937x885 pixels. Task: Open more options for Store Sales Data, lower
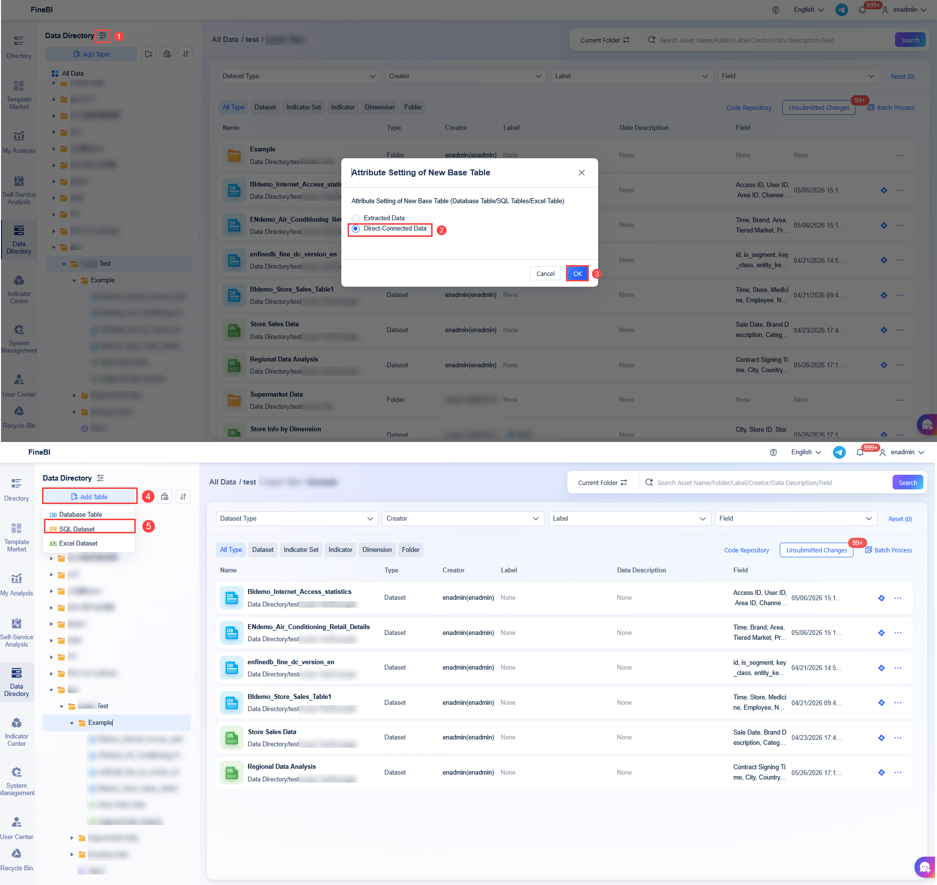[898, 738]
